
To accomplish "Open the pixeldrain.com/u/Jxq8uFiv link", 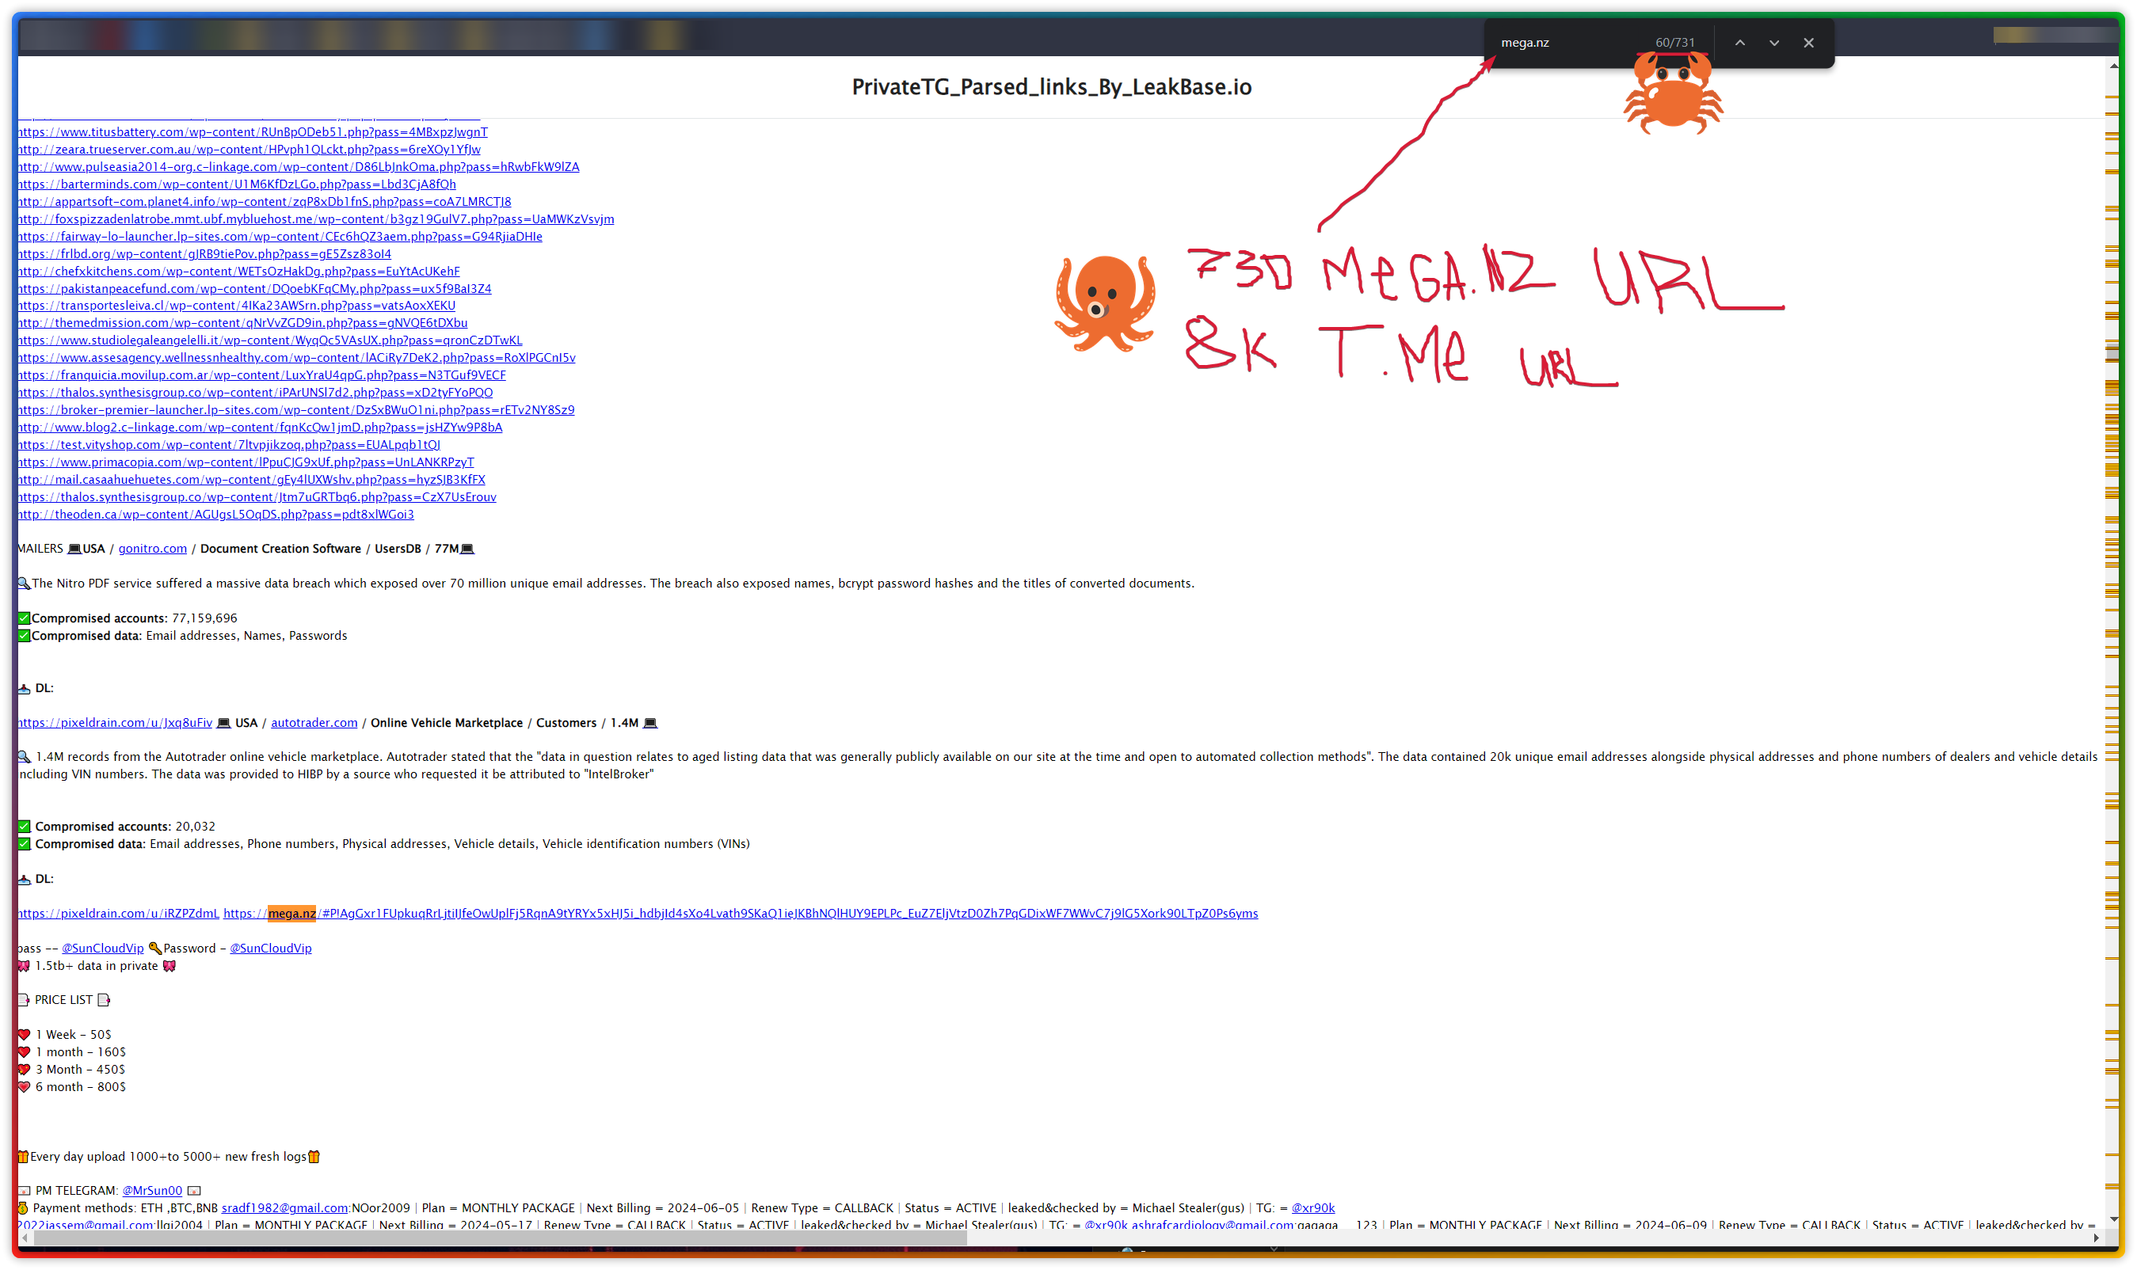I will coord(116,723).
